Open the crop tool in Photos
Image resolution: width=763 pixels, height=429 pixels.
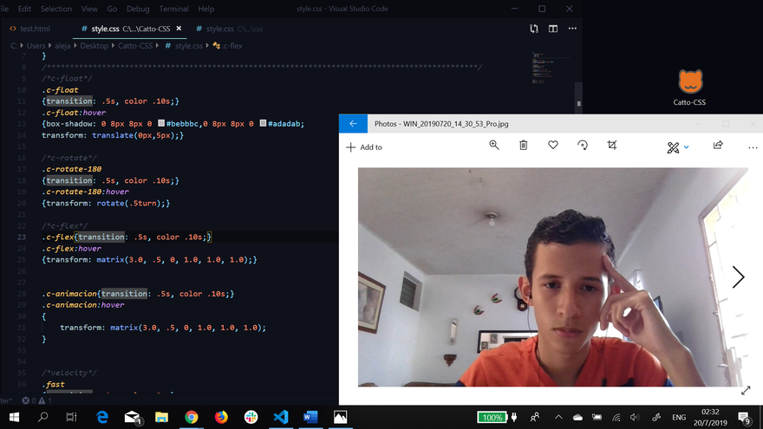coord(612,146)
